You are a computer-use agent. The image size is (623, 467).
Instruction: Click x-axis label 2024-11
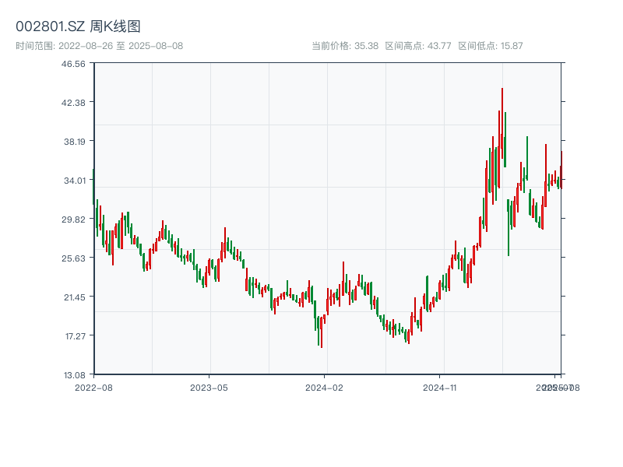pos(439,388)
